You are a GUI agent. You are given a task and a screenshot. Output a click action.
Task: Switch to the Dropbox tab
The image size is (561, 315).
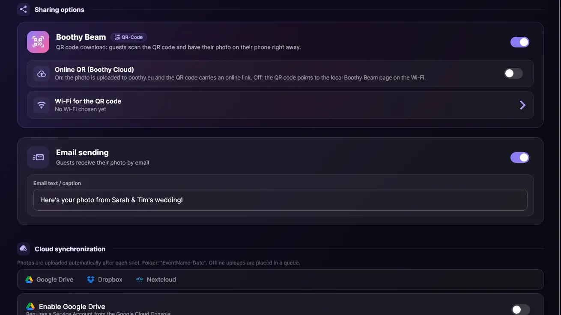[104, 280]
